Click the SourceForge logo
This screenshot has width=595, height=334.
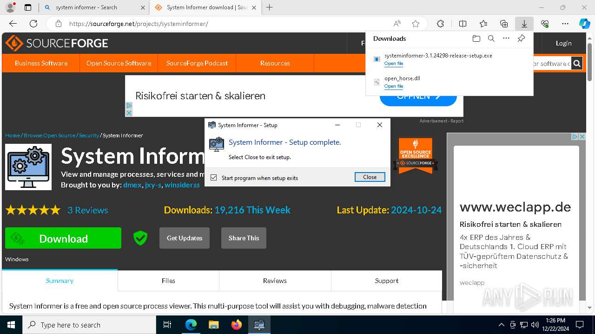[x=57, y=43]
